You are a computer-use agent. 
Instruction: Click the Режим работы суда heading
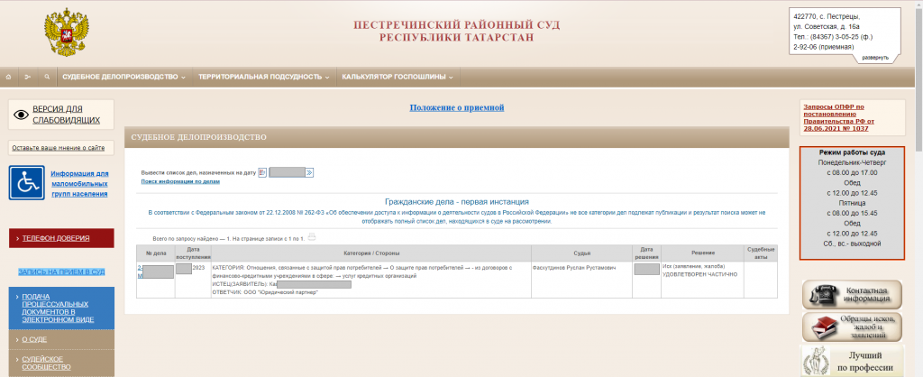852,152
